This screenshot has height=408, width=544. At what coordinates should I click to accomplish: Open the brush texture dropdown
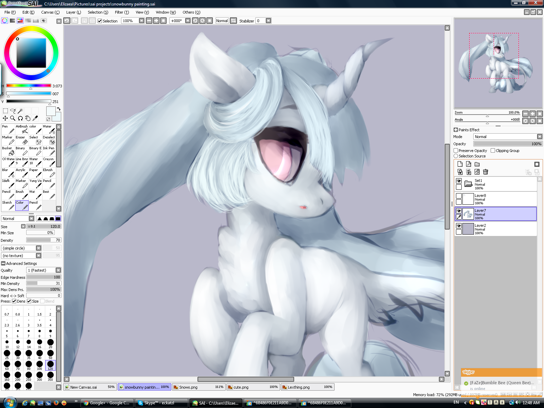[x=21, y=256]
